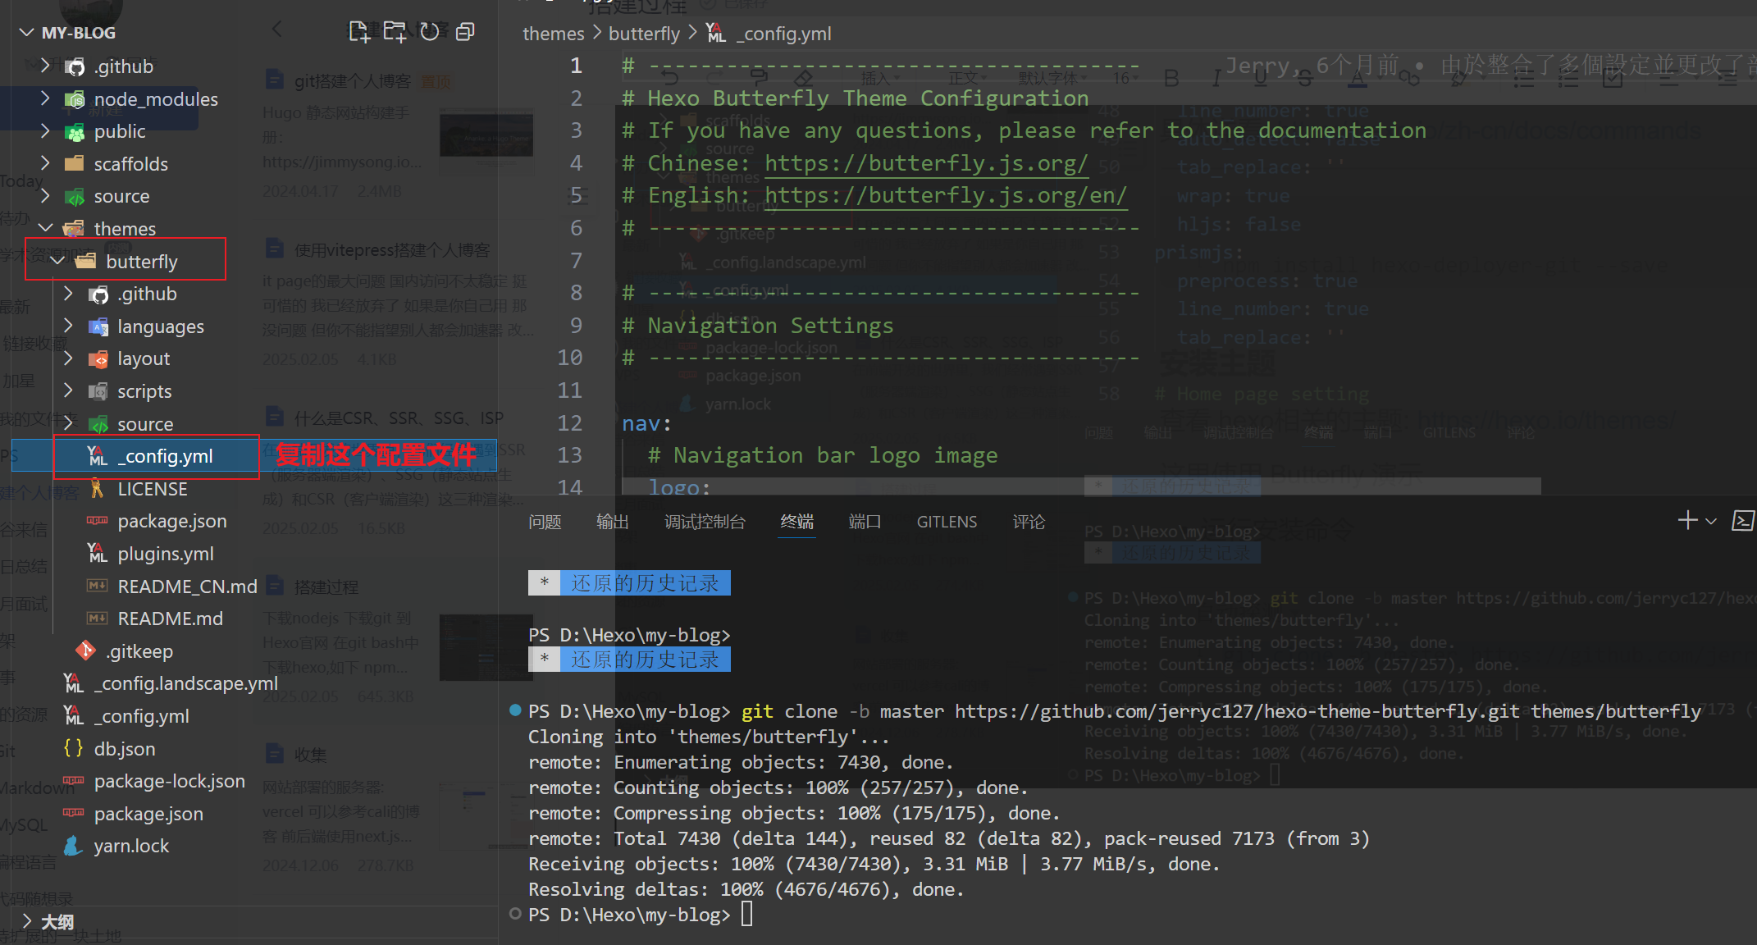Viewport: 1757px width, 945px height.
Task: Select the _config.yml file inside butterfly
Action: tap(165, 456)
